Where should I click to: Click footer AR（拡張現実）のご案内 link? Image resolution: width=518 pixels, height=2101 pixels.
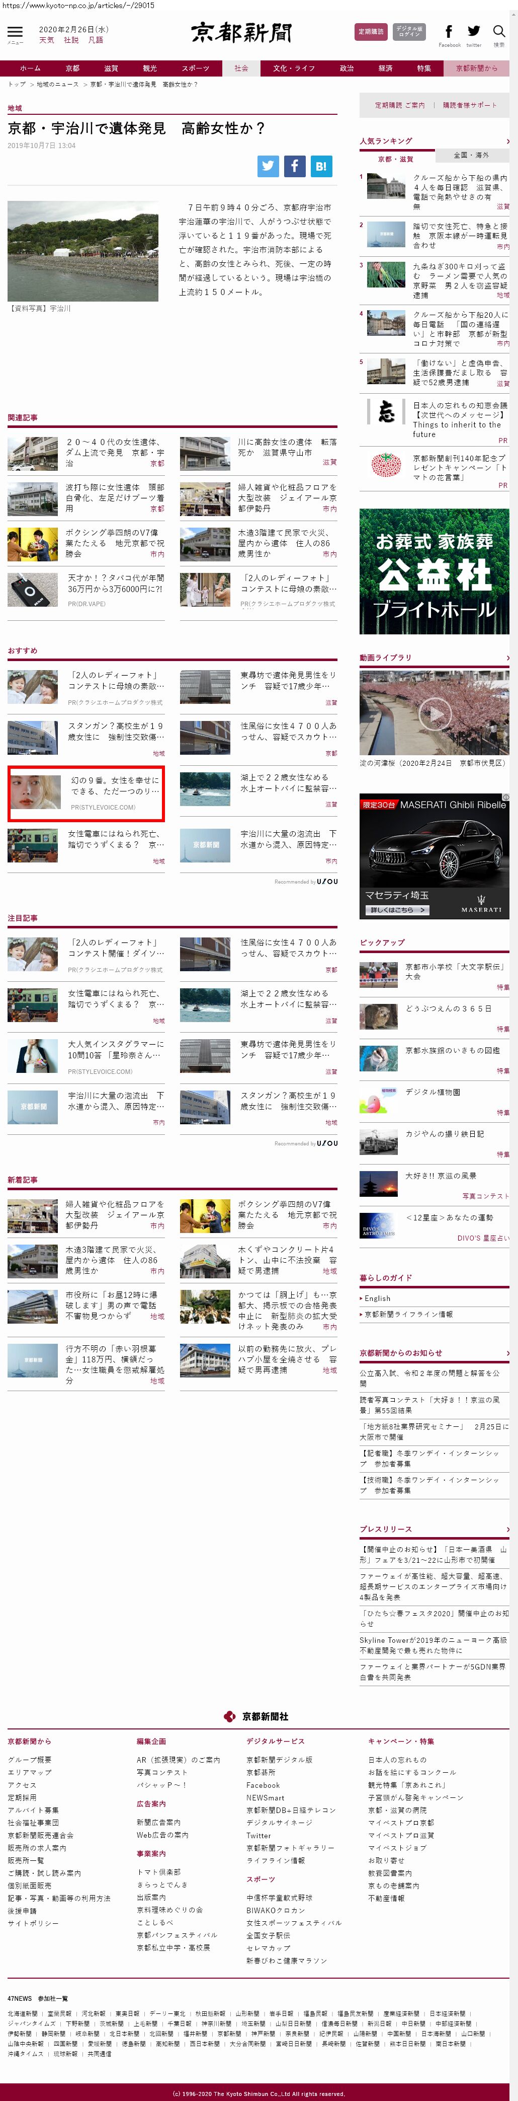tap(179, 1759)
